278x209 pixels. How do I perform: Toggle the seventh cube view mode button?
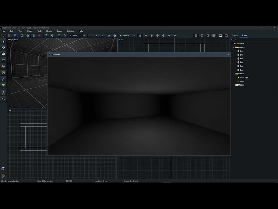(175, 36)
